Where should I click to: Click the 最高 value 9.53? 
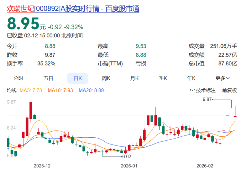point(141,46)
